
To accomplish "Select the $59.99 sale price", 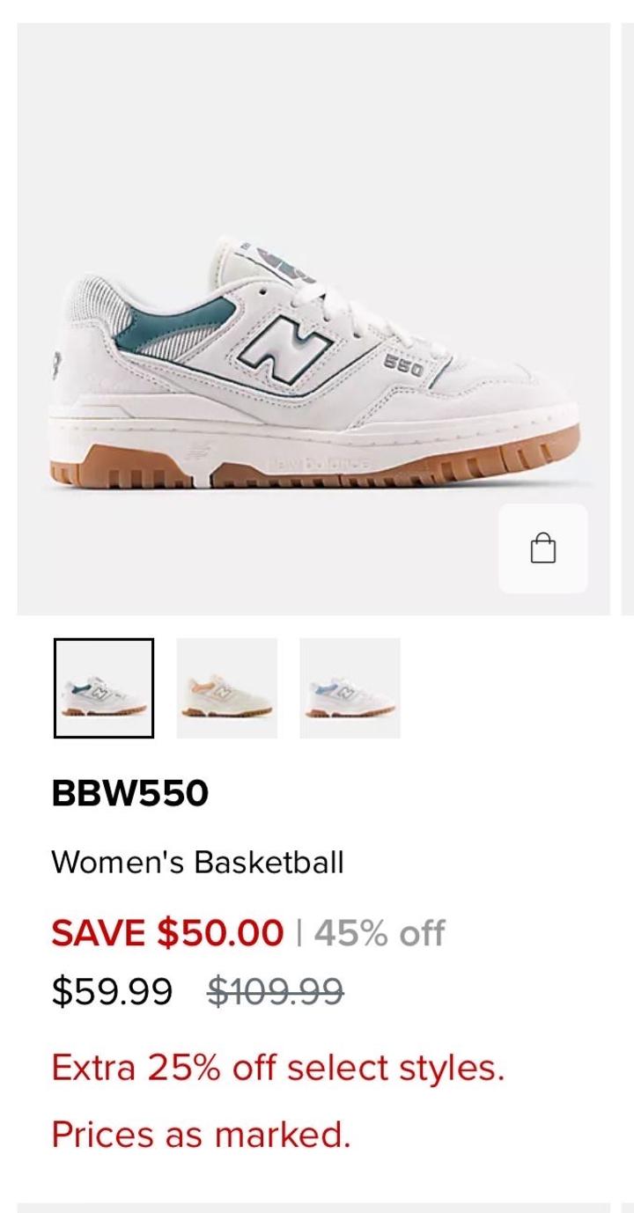I will (x=112, y=992).
